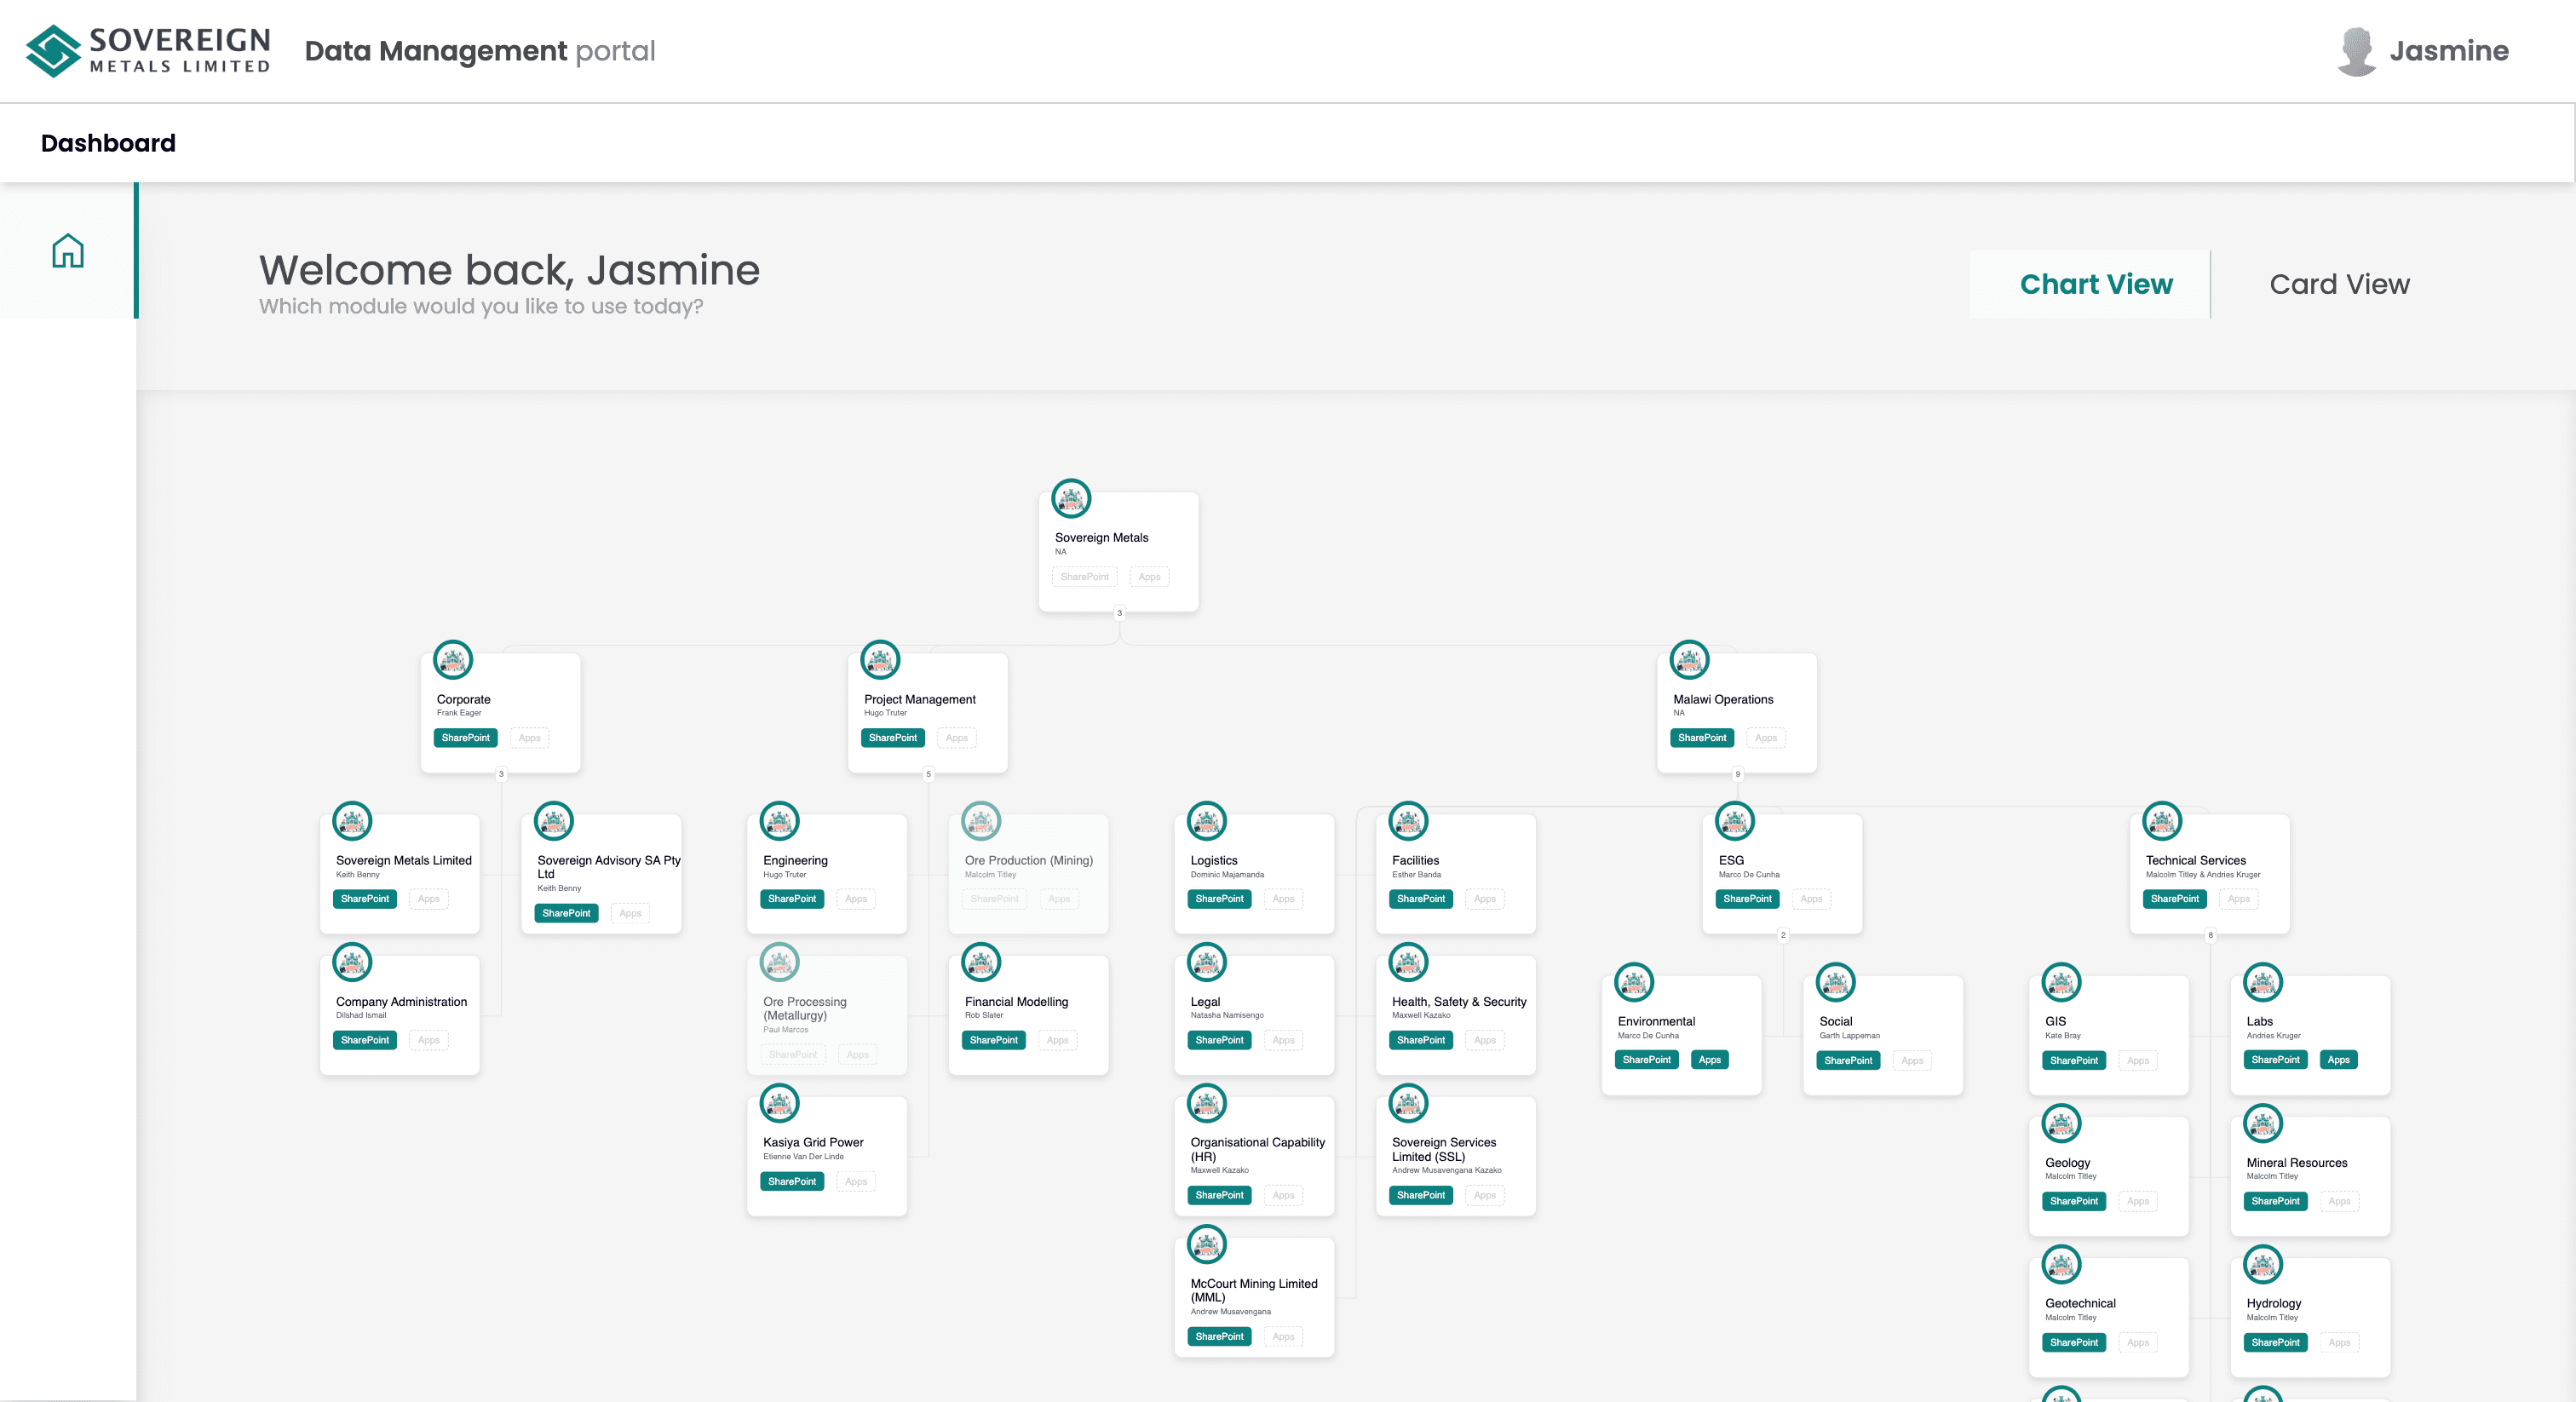2576x1402 pixels.
Task: Click the Hydrology node icon
Action: tap(2263, 1265)
